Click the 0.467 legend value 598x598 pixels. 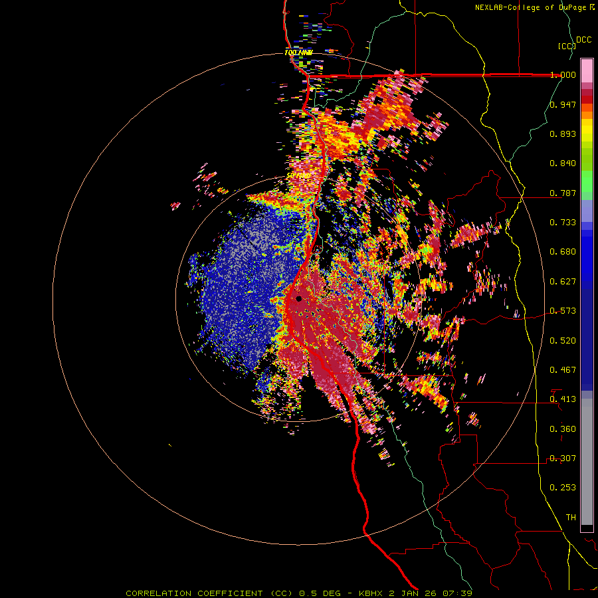click(x=563, y=370)
